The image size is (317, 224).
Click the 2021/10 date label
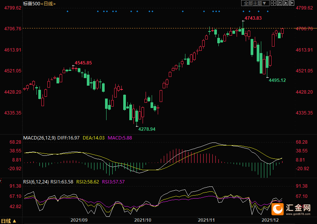click(x=143, y=220)
